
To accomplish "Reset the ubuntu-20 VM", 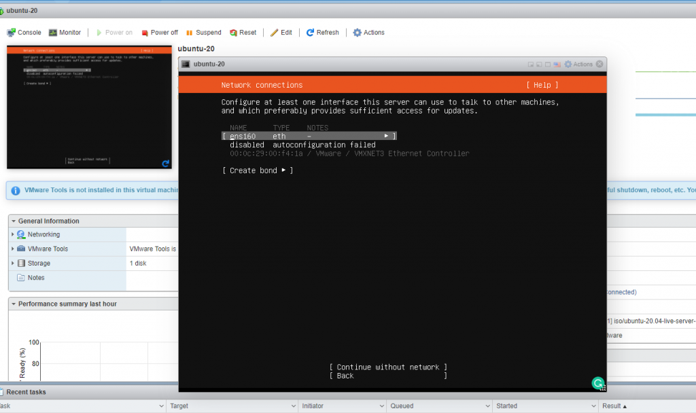I will tap(243, 32).
